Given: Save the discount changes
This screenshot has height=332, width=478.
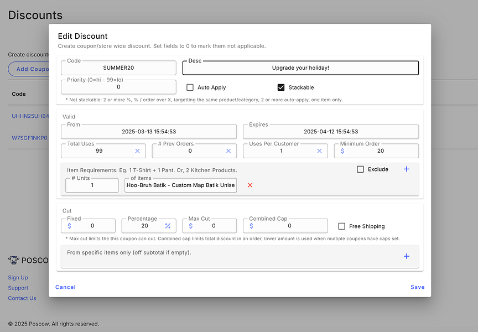Looking at the screenshot, I should click(x=417, y=287).
